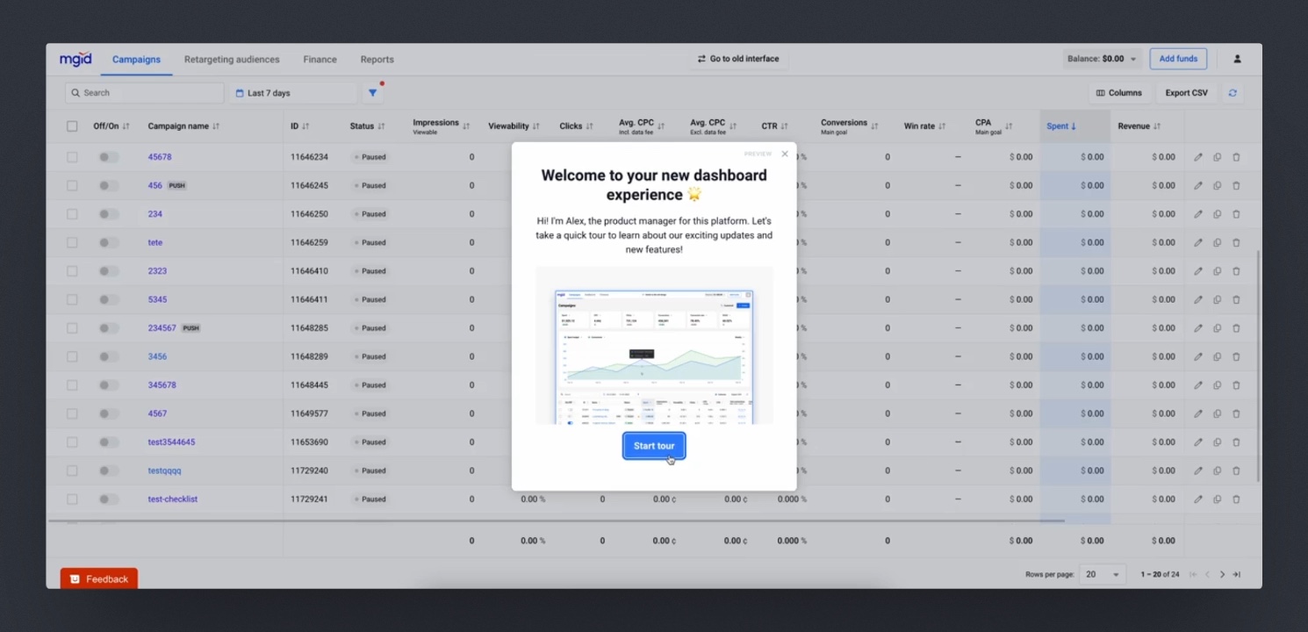
Task: Delete campaign 234 with trash icon
Action: point(1236,214)
